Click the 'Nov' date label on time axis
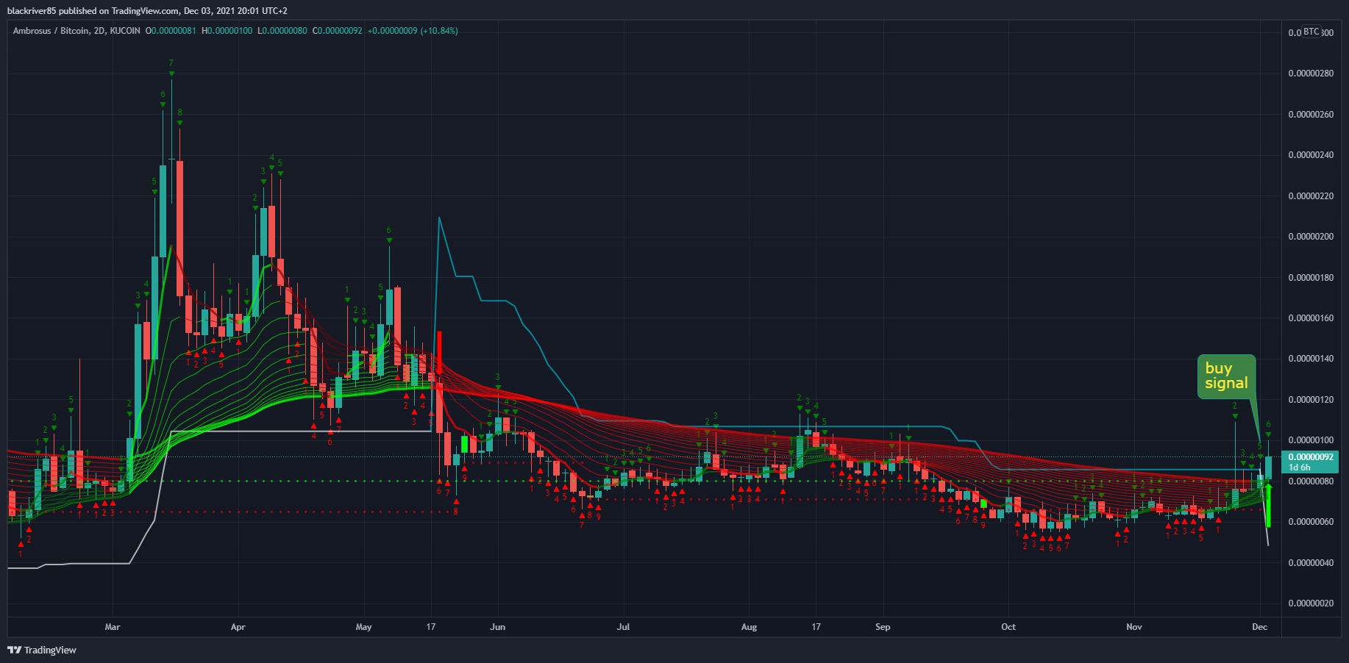 coord(1134,627)
